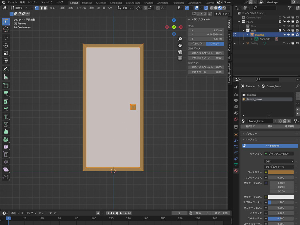The image size is (300, 225).
Task: Select the Annotate pencil tool
Action: (x=6, y=69)
